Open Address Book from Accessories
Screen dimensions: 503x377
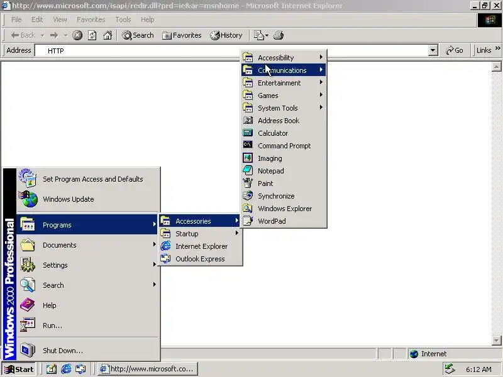click(x=284, y=121)
